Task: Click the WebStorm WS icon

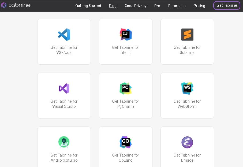Action: pos(187,88)
